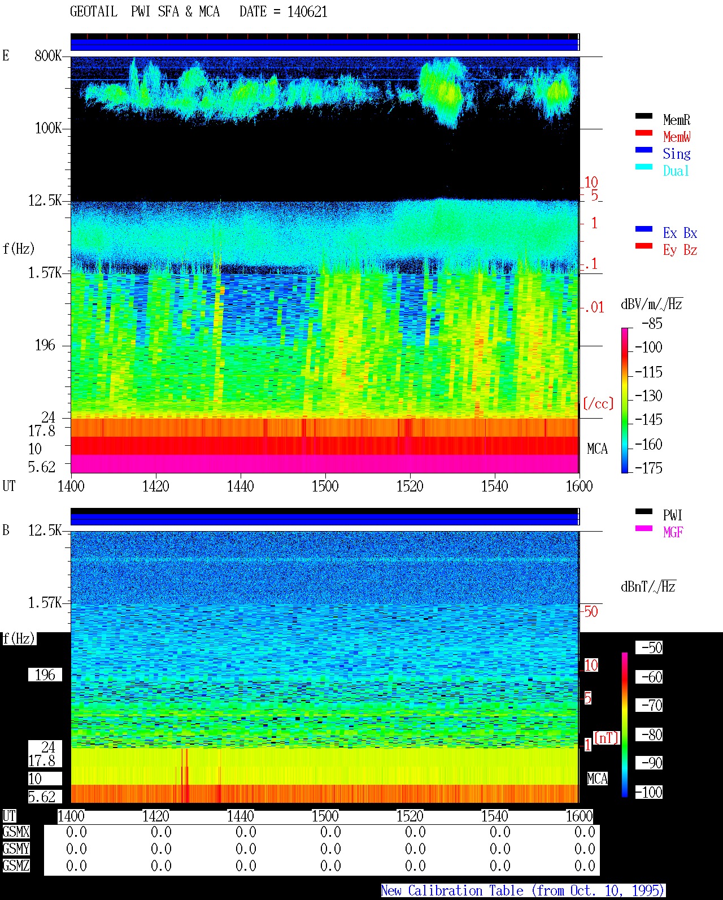Click the black PWI legend swatch

tap(644, 511)
